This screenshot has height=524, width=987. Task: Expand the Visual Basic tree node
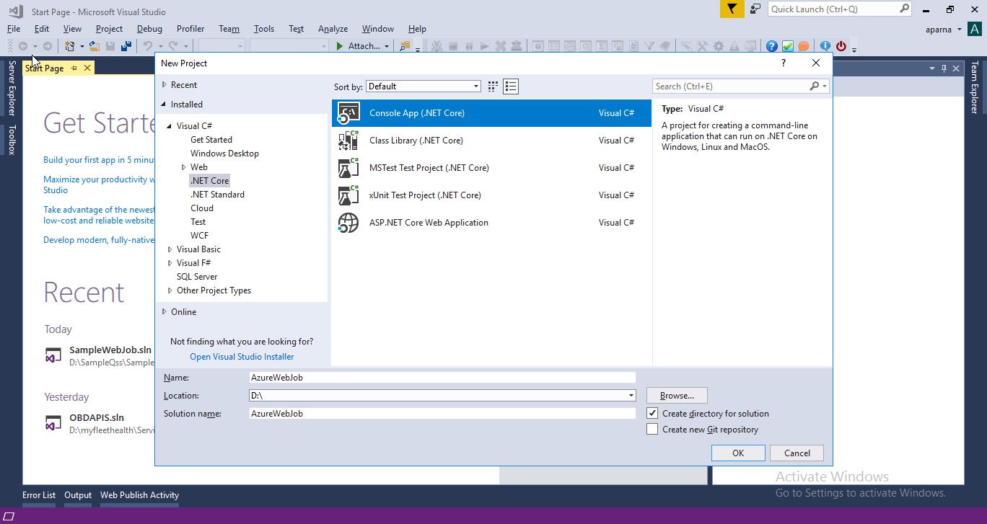tap(170, 249)
